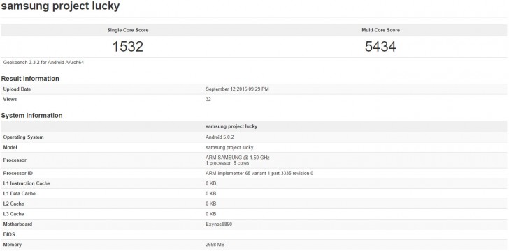
Task: Select the 2698 MB memory value
Action: pos(215,245)
